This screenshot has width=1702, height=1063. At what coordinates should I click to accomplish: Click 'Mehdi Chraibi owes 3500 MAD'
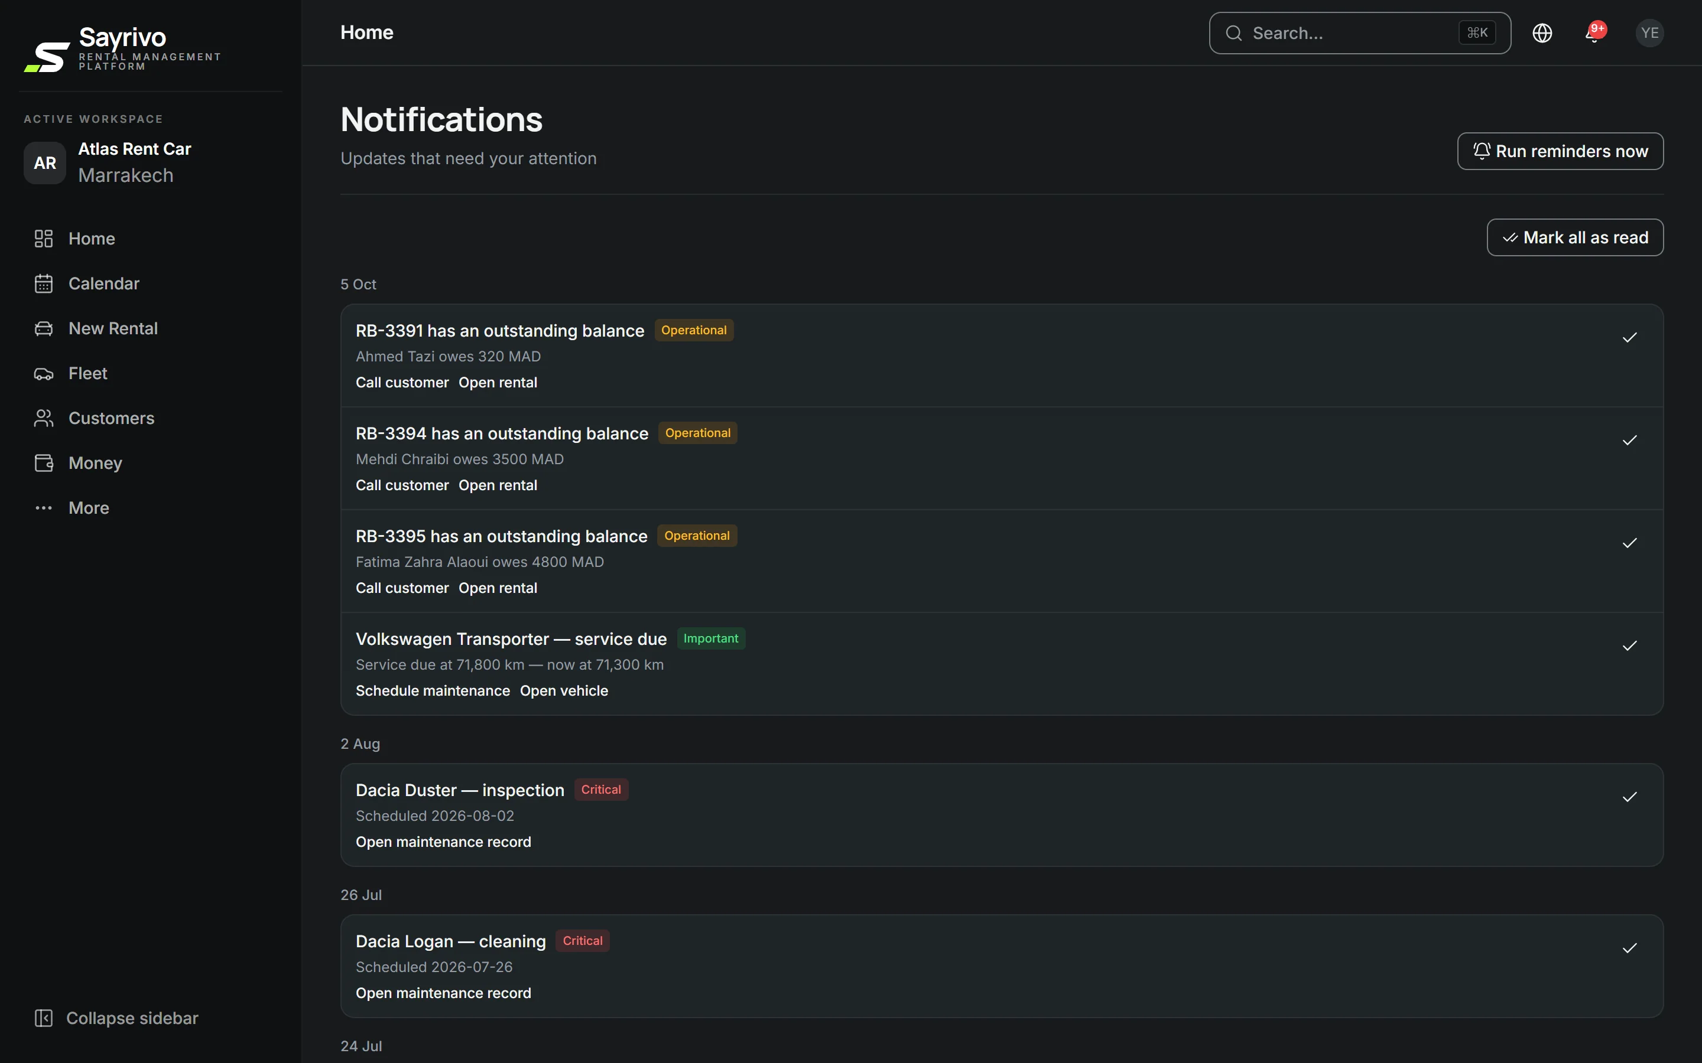click(459, 459)
